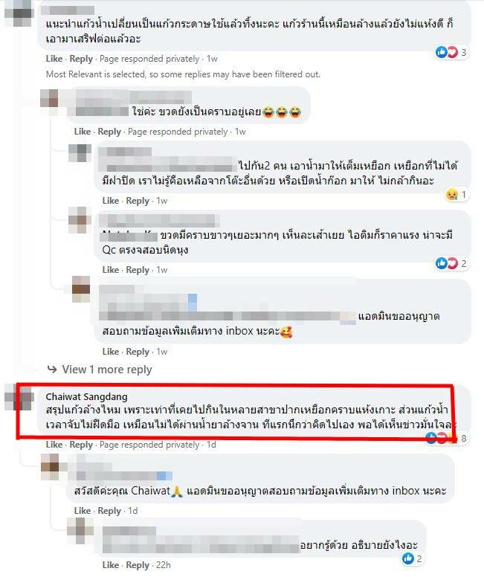Image resolution: width=484 pixels, height=577 pixels.
Task: Reply to the Qc comment
Action: 138,270
